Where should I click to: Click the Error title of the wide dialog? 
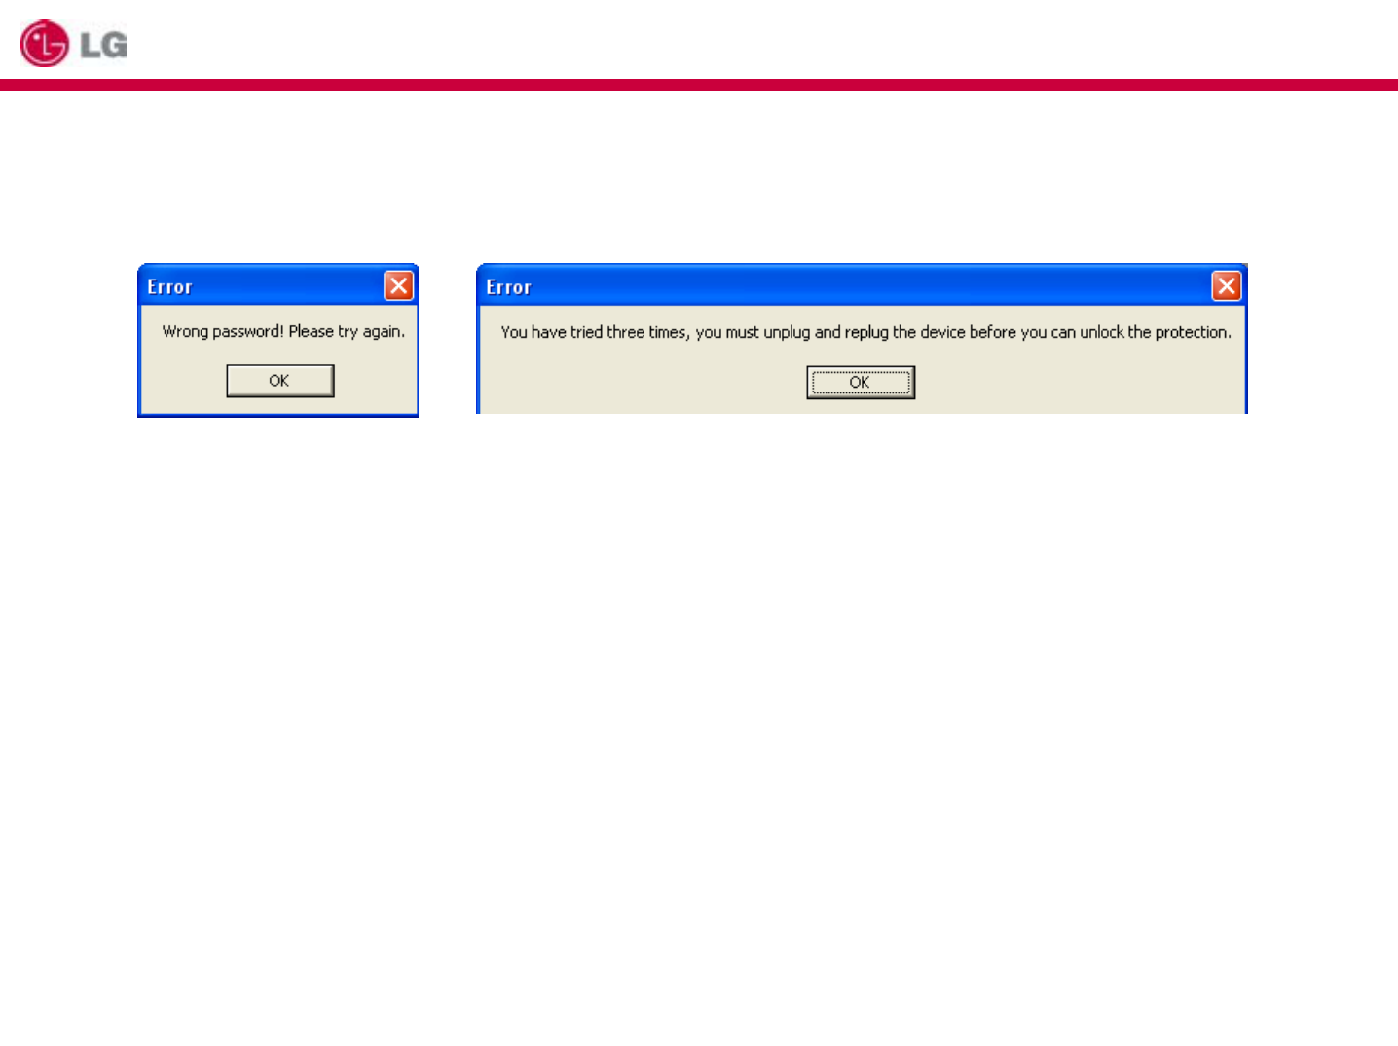tap(508, 287)
